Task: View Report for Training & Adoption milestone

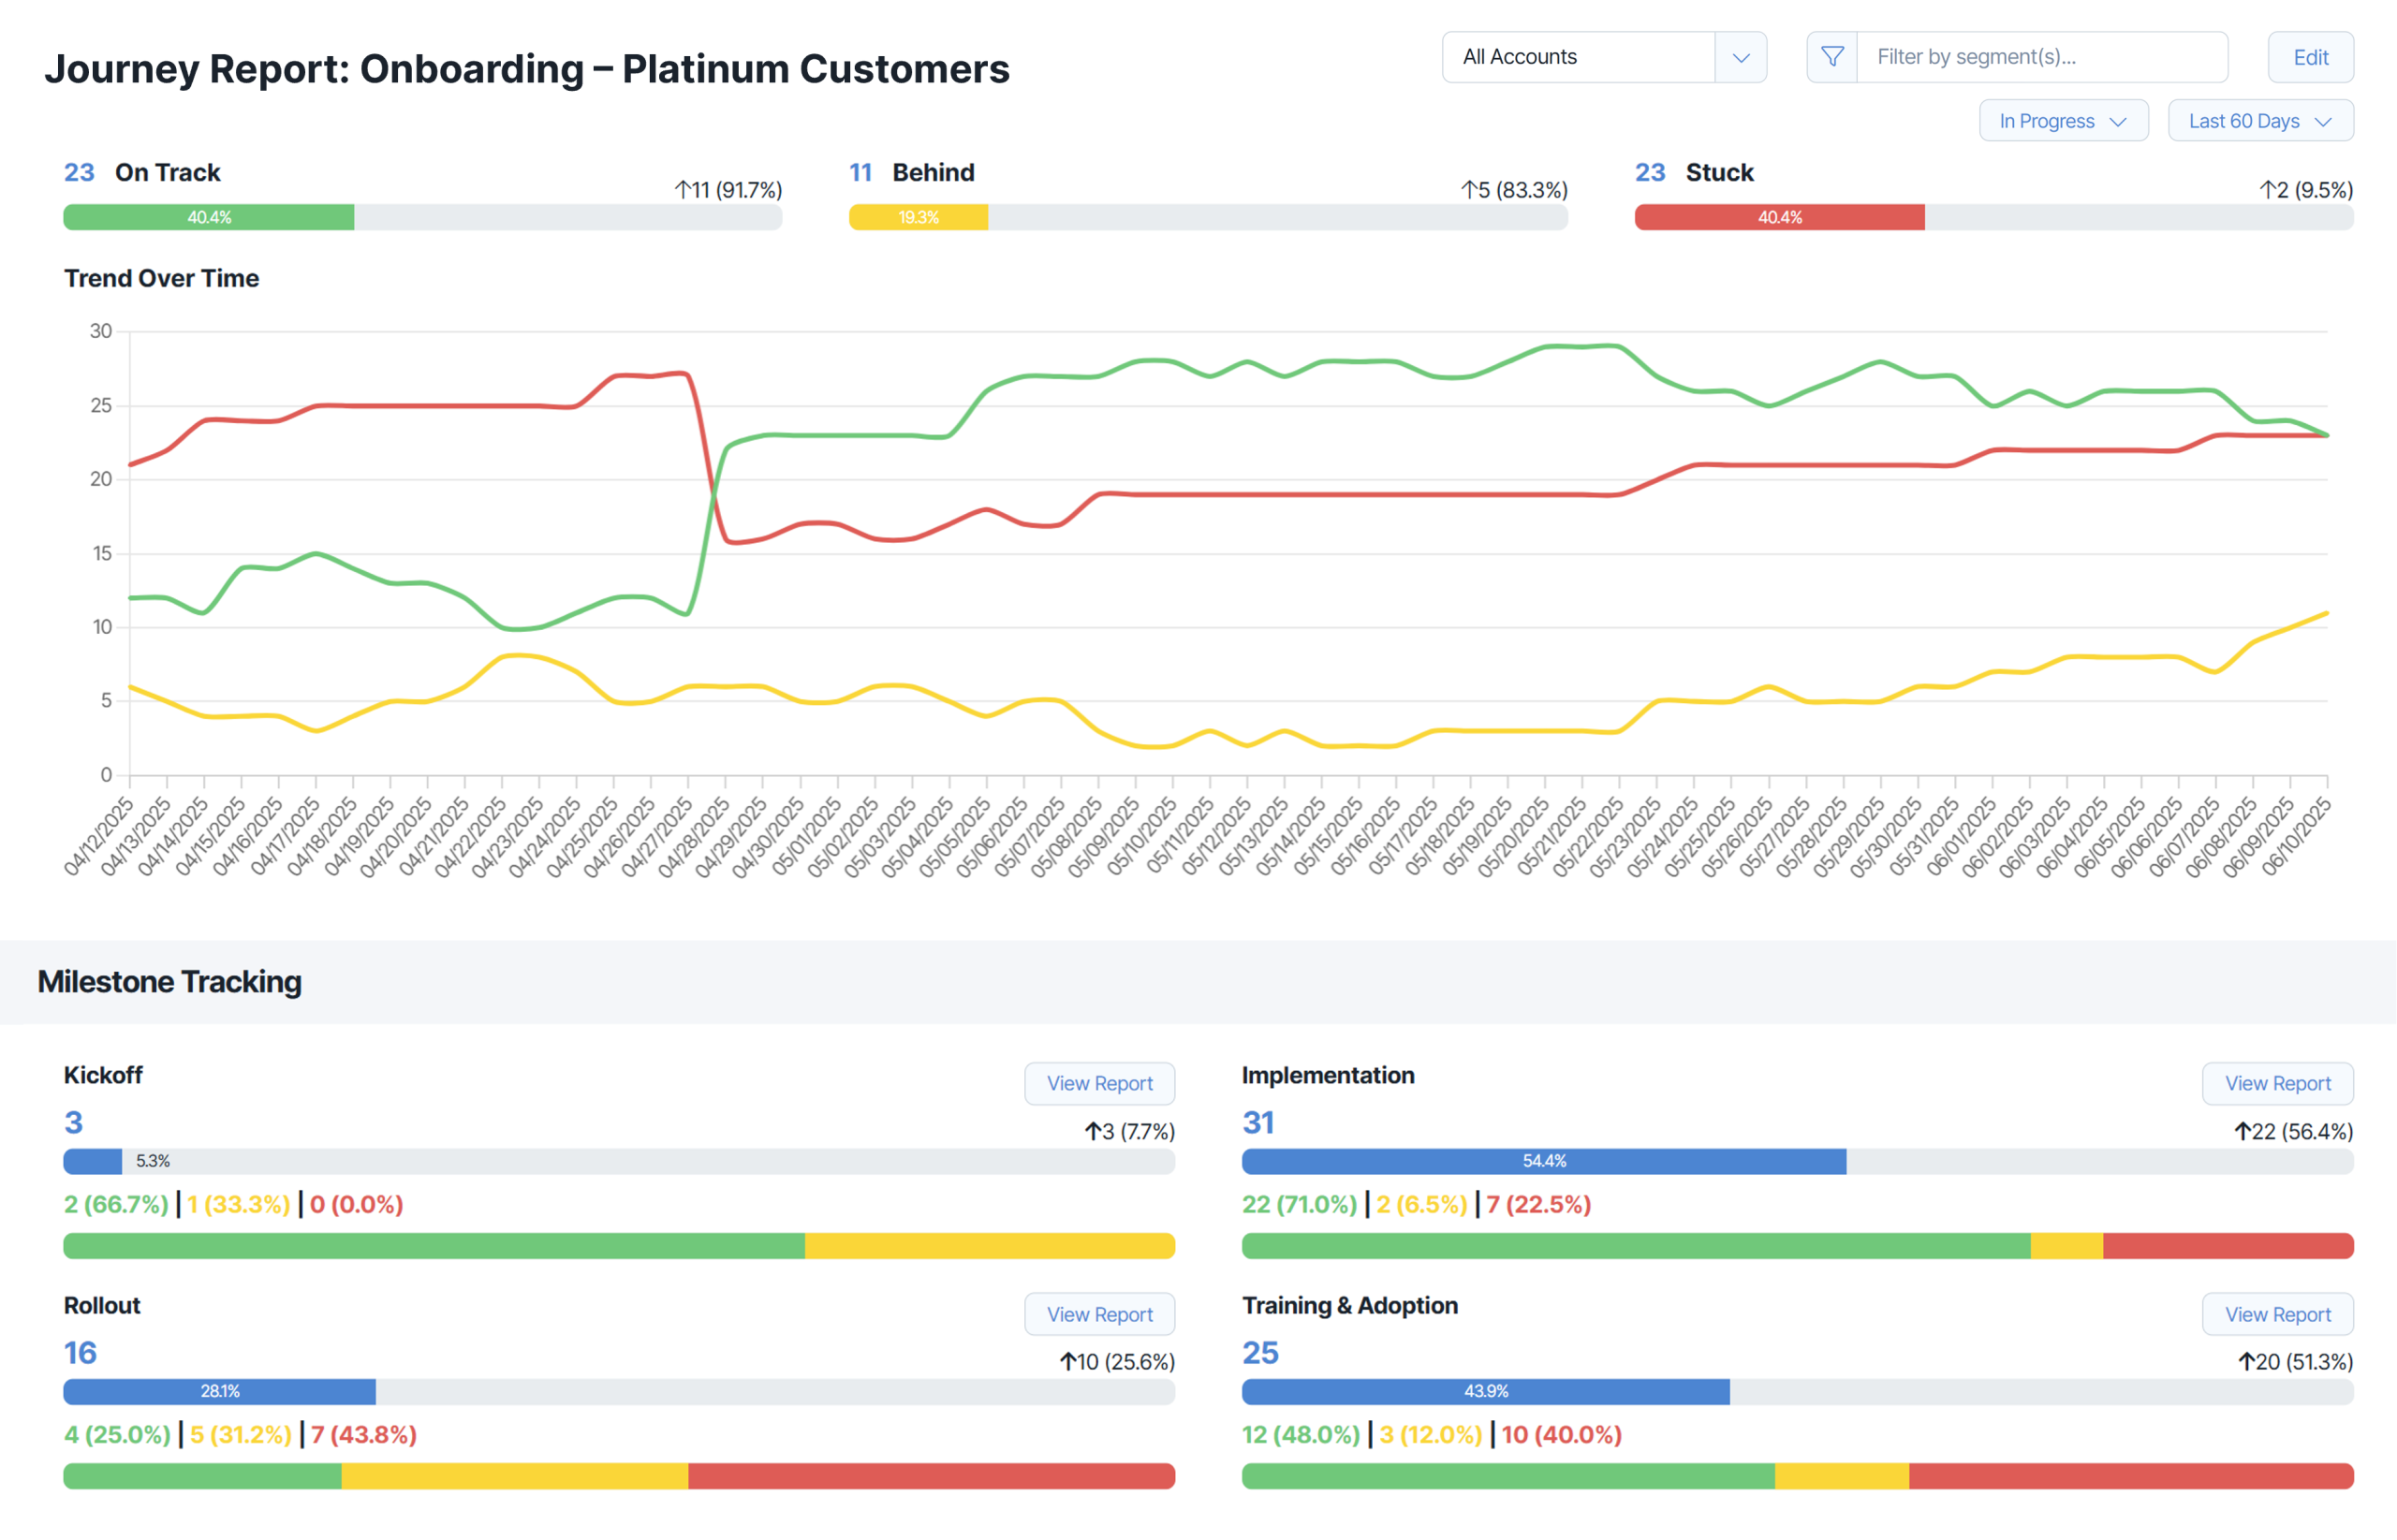Action: tap(2277, 1314)
